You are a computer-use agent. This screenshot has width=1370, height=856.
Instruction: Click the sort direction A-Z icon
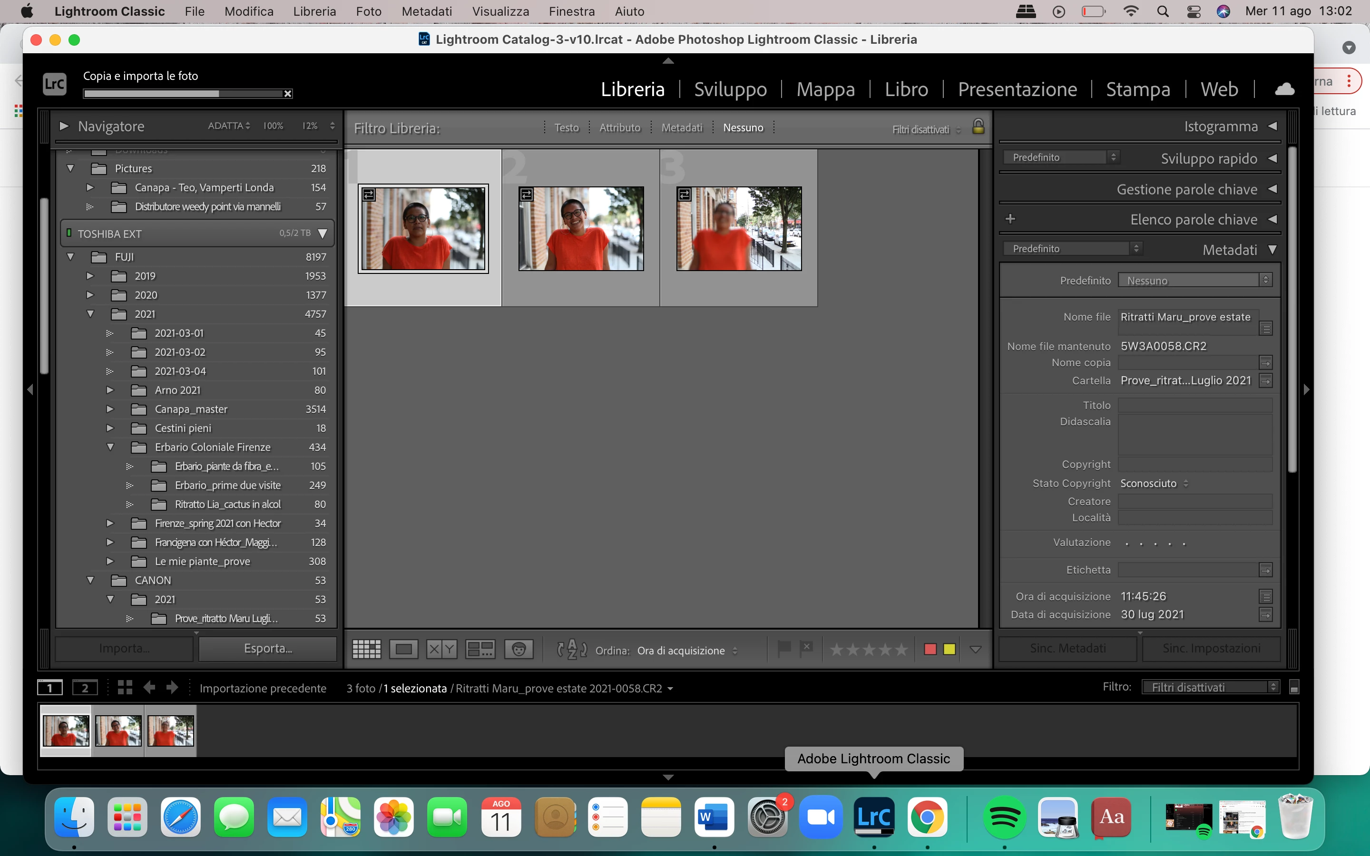tap(572, 649)
